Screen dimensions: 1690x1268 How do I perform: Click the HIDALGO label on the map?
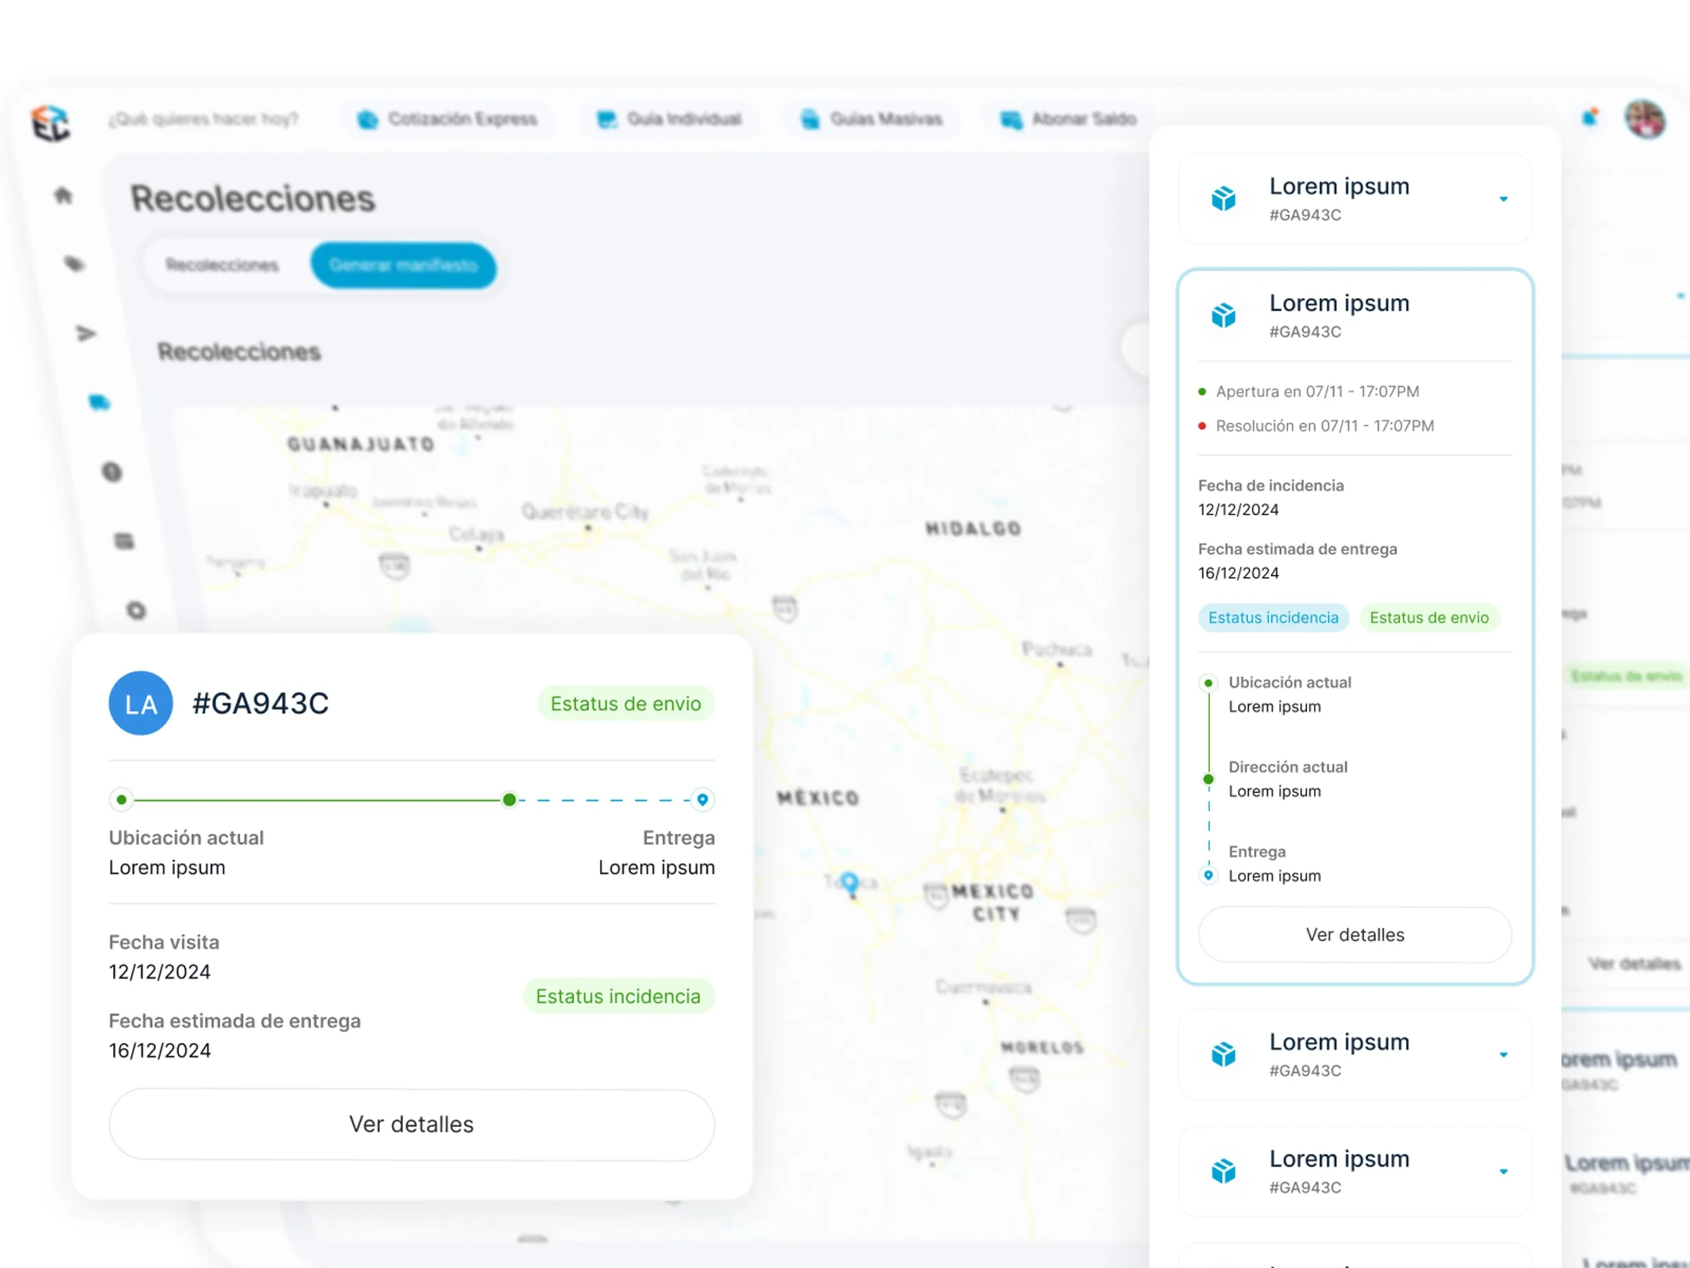[x=972, y=528]
